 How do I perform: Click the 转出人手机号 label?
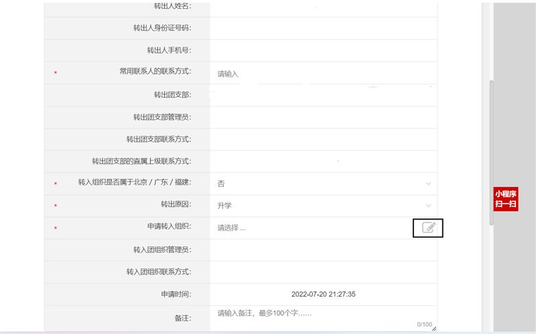[x=169, y=50]
